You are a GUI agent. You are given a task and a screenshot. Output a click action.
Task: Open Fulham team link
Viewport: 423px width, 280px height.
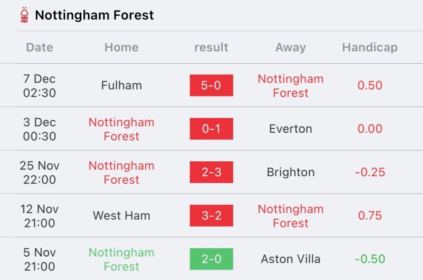tap(121, 85)
